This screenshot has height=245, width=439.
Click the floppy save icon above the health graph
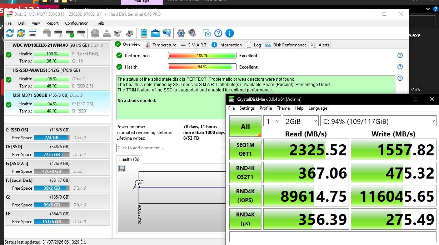coord(122,168)
